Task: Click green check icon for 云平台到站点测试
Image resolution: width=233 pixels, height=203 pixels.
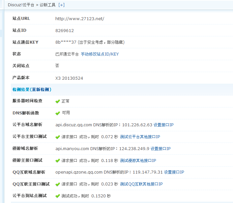Action: (x=58, y=196)
